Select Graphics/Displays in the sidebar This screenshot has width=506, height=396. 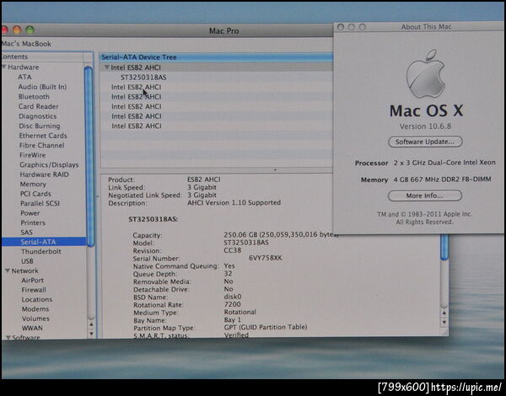(x=49, y=164)
